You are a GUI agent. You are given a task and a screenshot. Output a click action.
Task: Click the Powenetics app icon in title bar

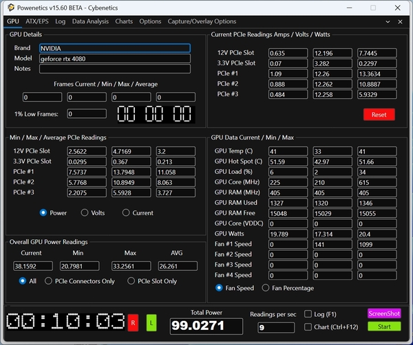pos(8,7)
